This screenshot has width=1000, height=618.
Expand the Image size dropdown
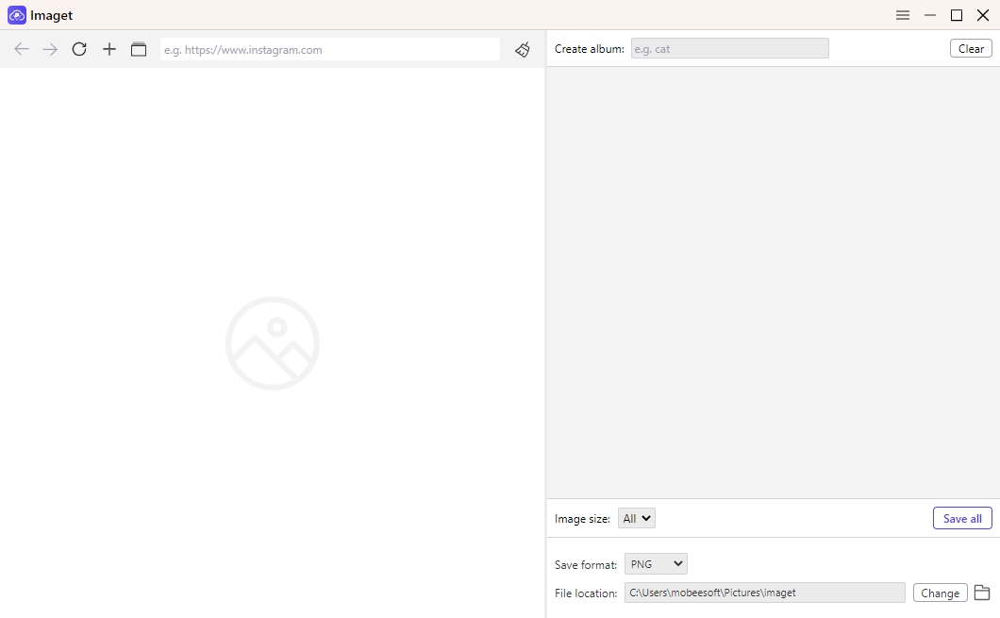coord(636,519)
